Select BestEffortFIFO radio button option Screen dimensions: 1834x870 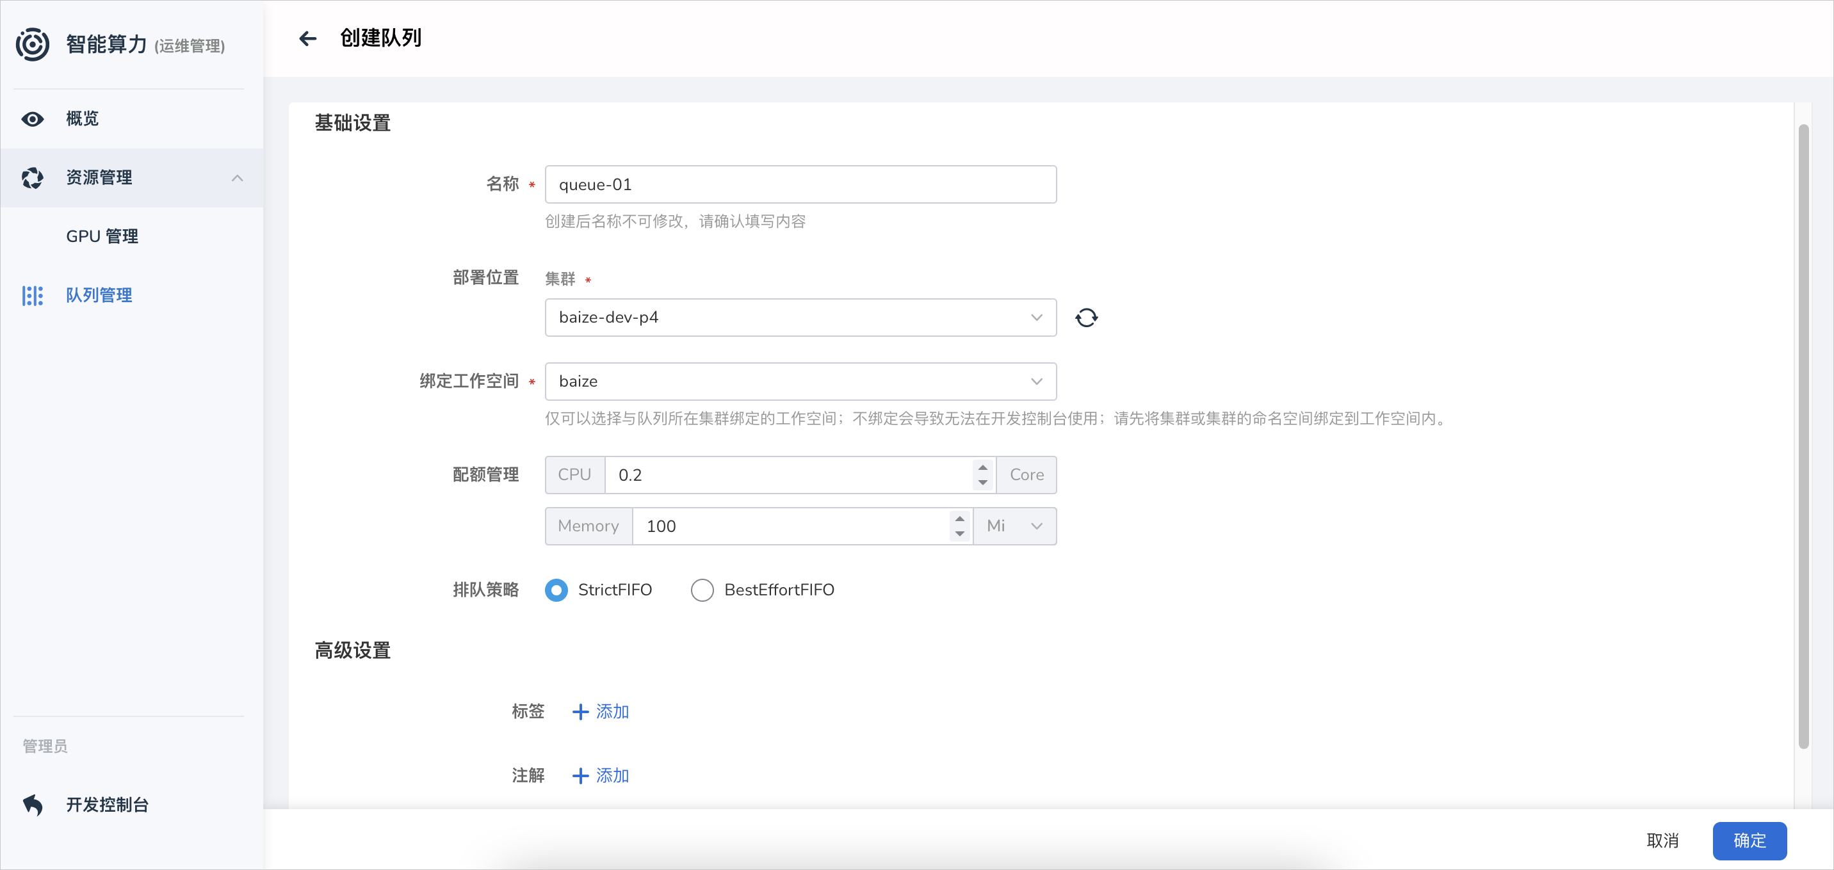pyautogui.click(x=702, y=590)
